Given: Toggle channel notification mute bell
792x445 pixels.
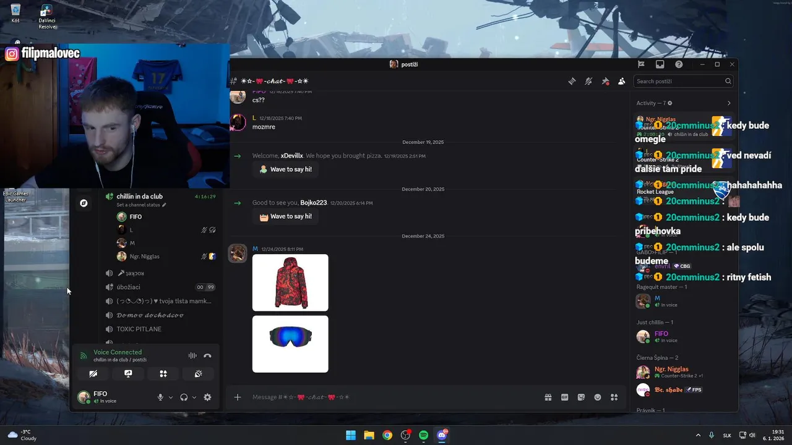Looking at the screenshot, I should click(588, 81).
